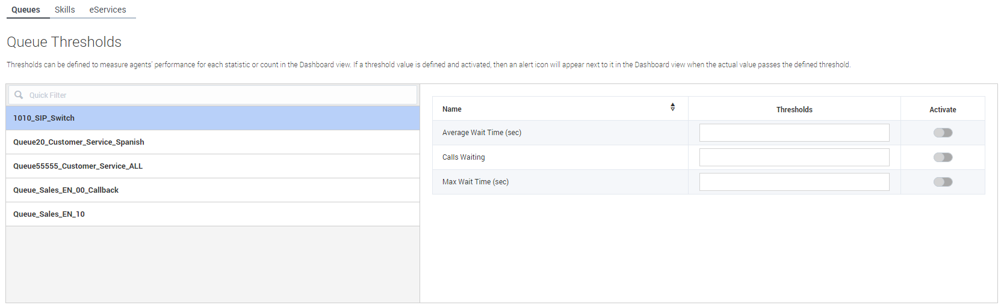Click the search magnifier icon in Quick Filter
This screenshot has height=308, width=1004.
pos(19,95)
